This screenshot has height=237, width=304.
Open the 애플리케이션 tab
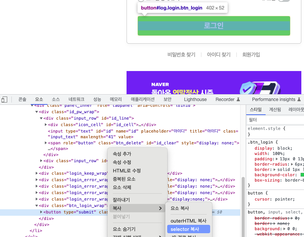[x=143, y=100]
